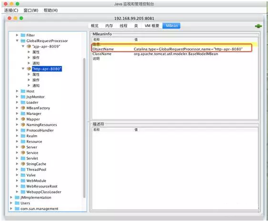
Task: Open the 连接(C) menu
Action: pos(11,10)
